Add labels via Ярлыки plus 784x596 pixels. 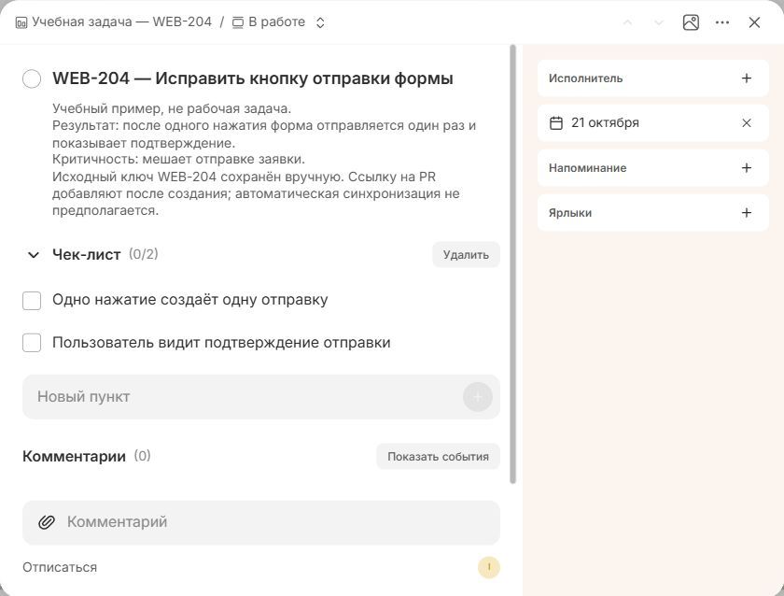click(747, 213)
